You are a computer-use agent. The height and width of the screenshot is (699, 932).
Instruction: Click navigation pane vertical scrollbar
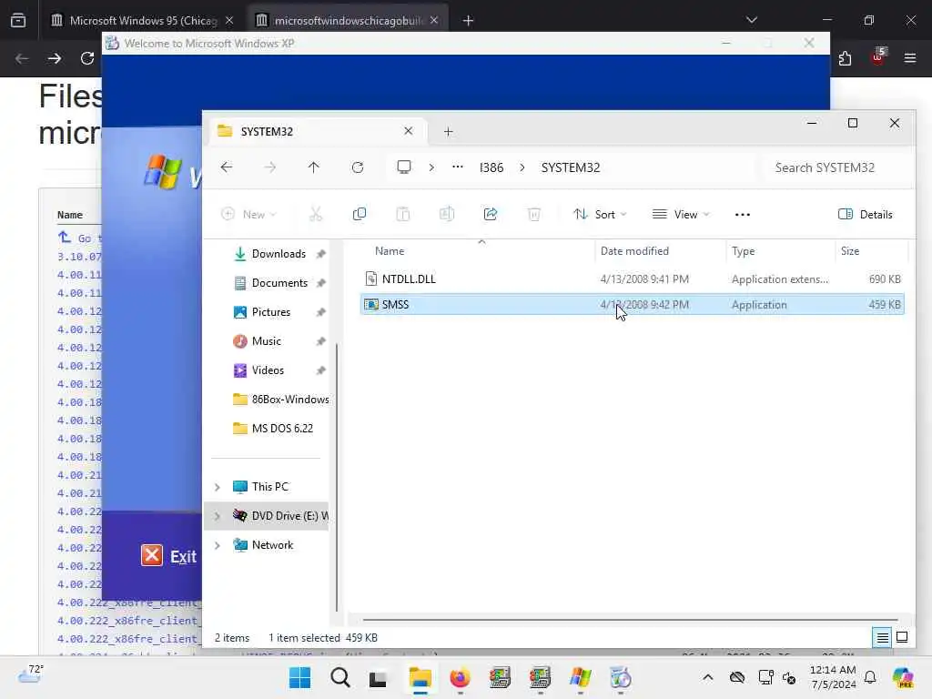(x=337, y=477)
